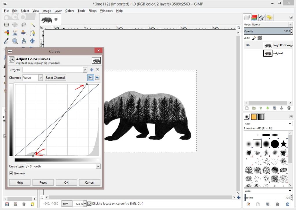The image size is (296, 210).
Task: Select the Color Picker tool
Action: tap(6, 41)
